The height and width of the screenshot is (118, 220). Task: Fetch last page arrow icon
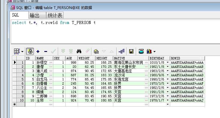coord(71,51)
